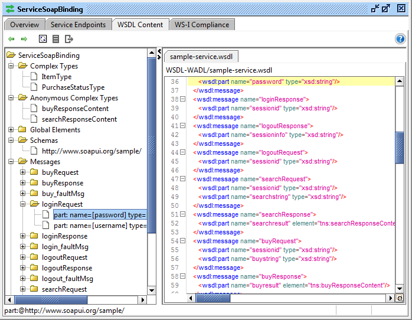The width and height of the screenshot is (412, 320).
Task: Click the reload WSDL definition icon
Action: coord(42,39)
